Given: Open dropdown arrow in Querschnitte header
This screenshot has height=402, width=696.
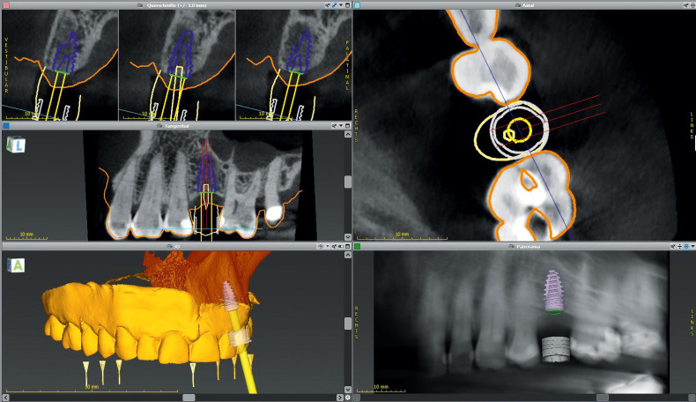Looking at the screenshot, I should (341, 5).
